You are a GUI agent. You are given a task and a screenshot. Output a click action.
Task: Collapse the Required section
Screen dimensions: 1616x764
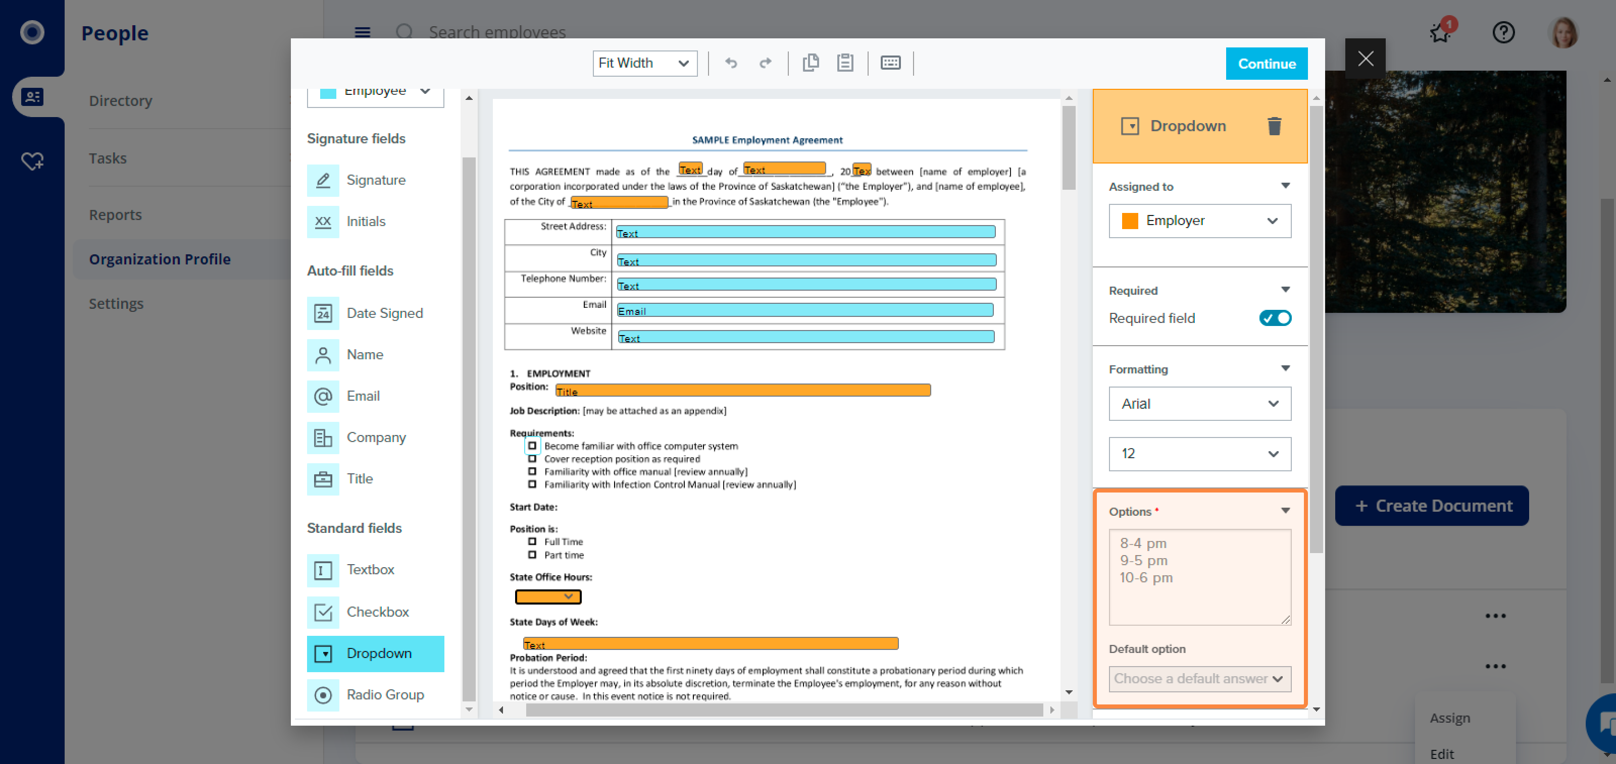pos(1285,290)
